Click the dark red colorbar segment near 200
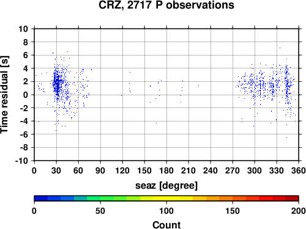Viewport: 306px width, 229px height. (292, 198)
